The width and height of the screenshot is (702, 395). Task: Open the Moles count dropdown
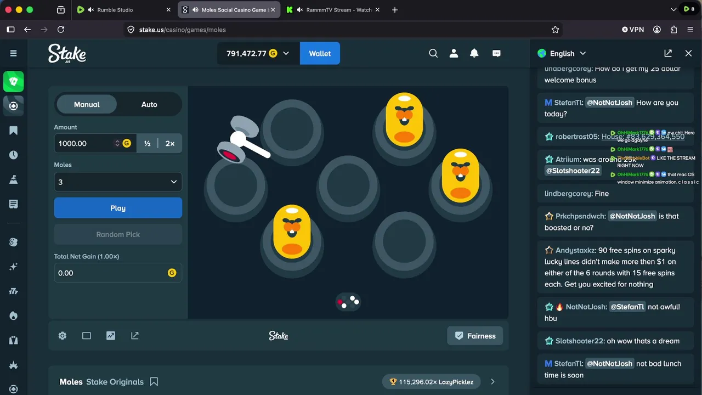click(x=118, y=182)
